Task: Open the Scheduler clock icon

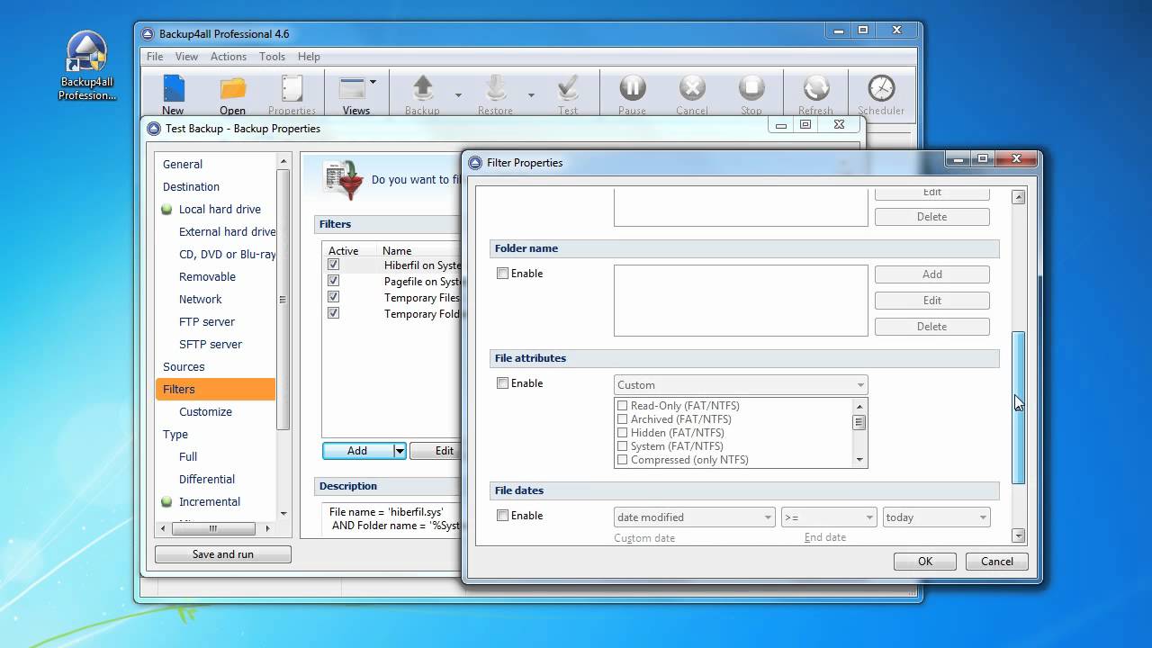Action: 880,88
